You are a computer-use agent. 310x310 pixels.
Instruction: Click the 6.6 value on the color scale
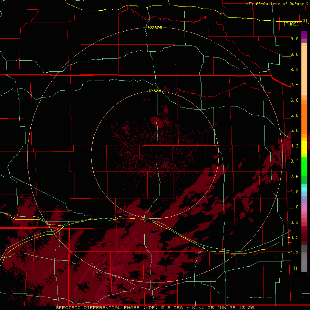pyautogui.click(x=294, y=100)
